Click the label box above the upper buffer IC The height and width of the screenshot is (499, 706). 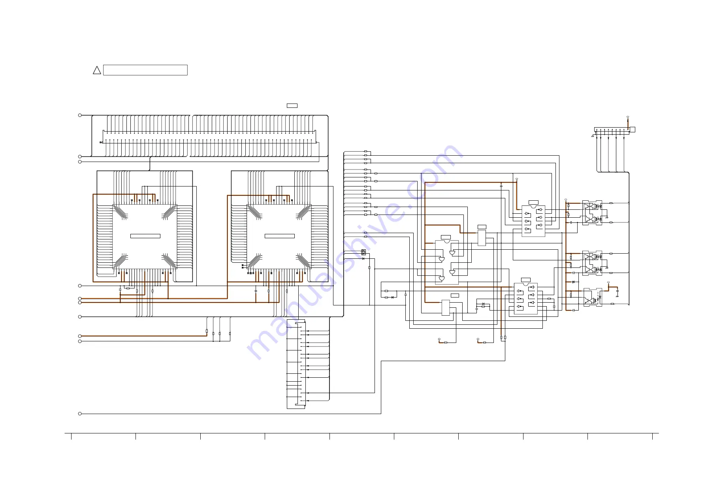[x=533, y=202]
